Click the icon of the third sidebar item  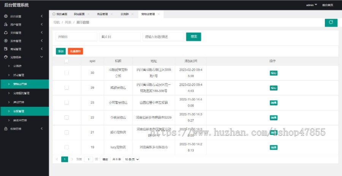point(6,33)
